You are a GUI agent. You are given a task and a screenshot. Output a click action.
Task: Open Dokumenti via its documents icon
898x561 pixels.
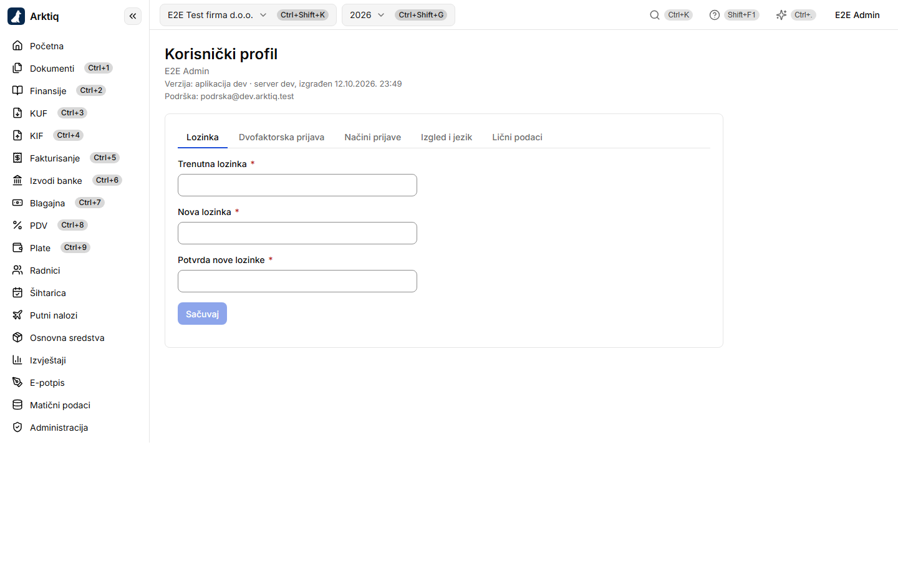click(17, 68)
